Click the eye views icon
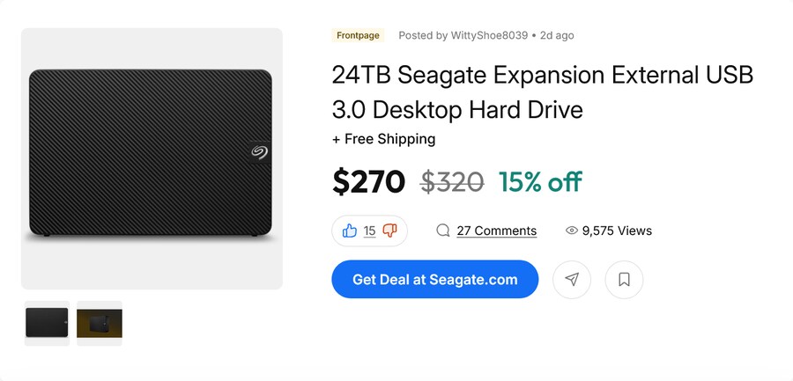Image resolution: width=793 pixels, height=381 pixels. point(572,231)
